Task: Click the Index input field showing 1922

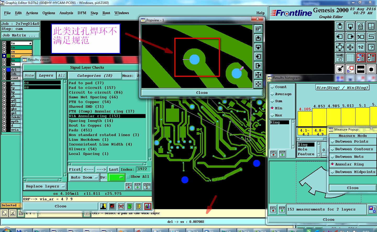Action: tap(144, 169)
